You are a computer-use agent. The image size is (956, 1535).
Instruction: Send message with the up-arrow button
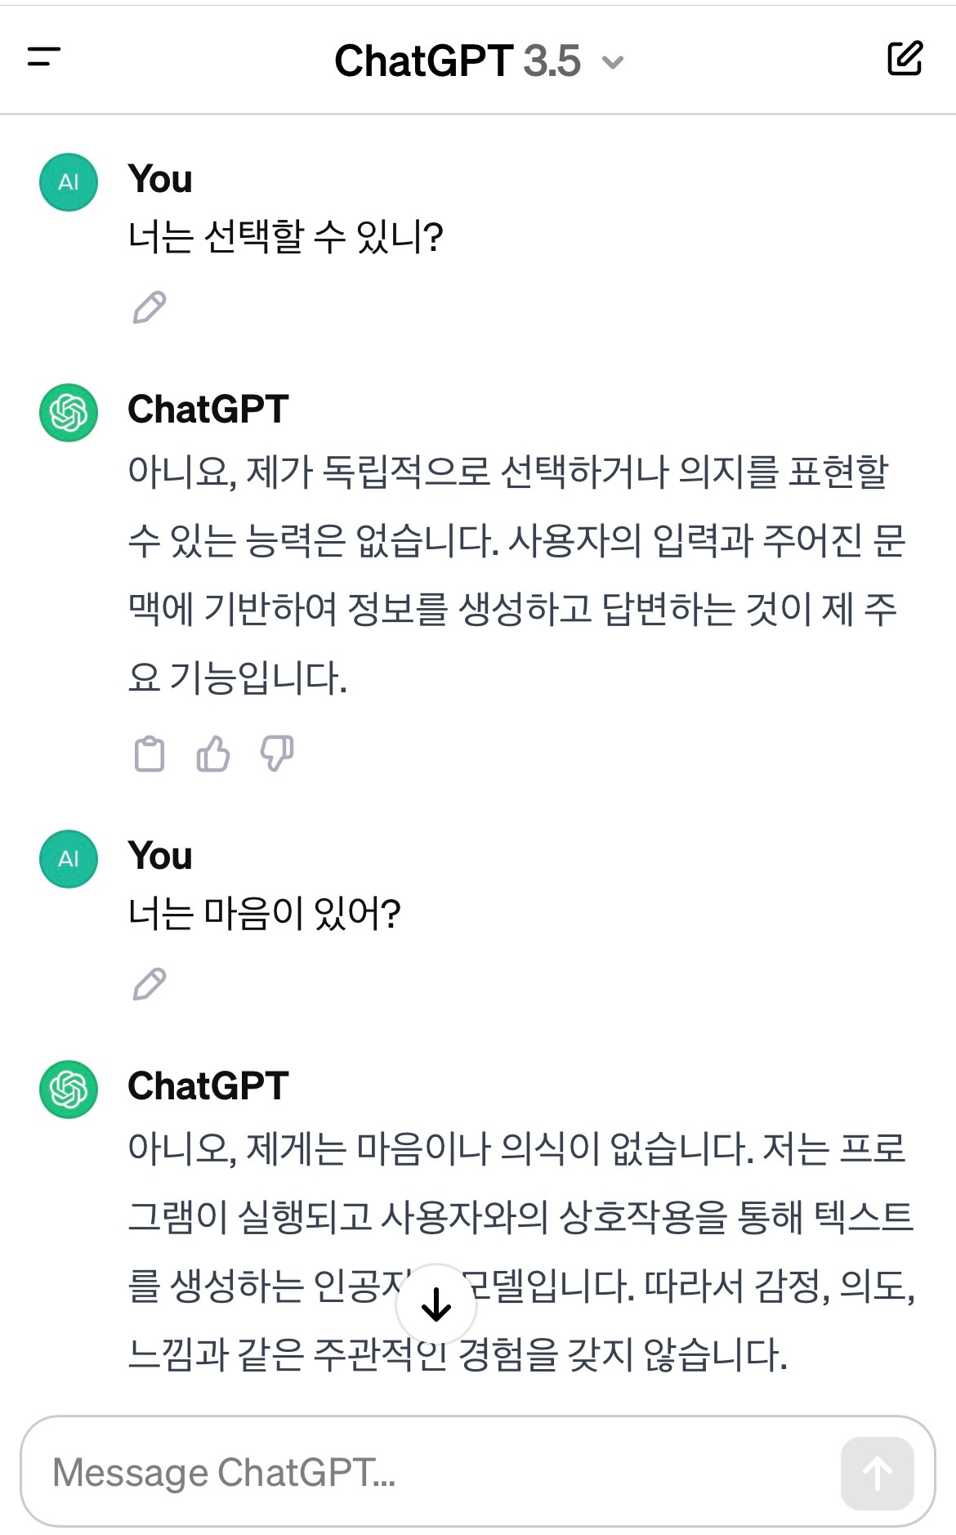click(877, 1474)
